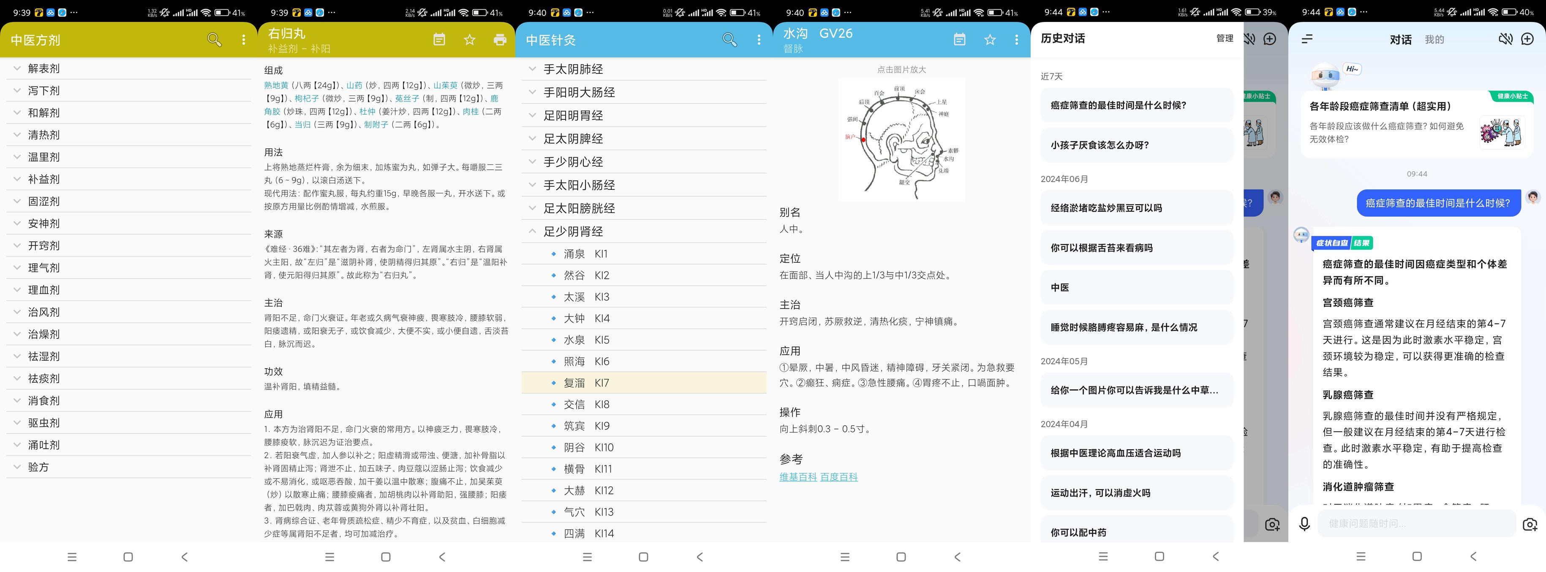Favorite 水沟 GV26 with star icon
The height and width of the screenshot is (572, 1546).
point(990,40)
